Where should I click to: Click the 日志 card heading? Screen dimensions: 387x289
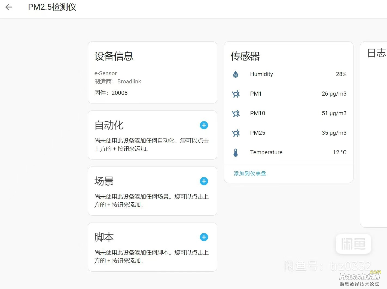pos(377,53)
